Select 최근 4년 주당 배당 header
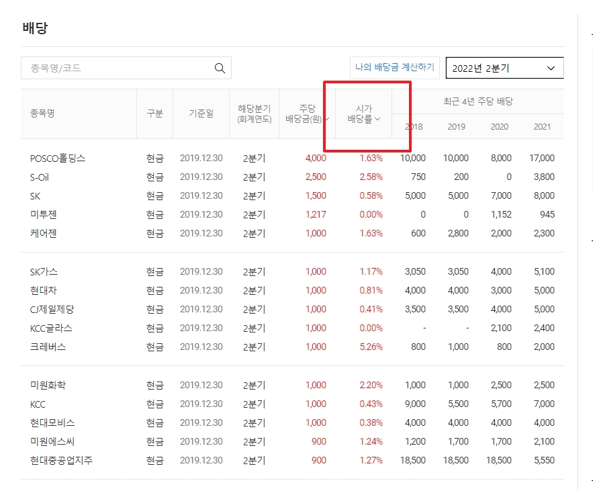The image size is (593, 491). point(478,101)
